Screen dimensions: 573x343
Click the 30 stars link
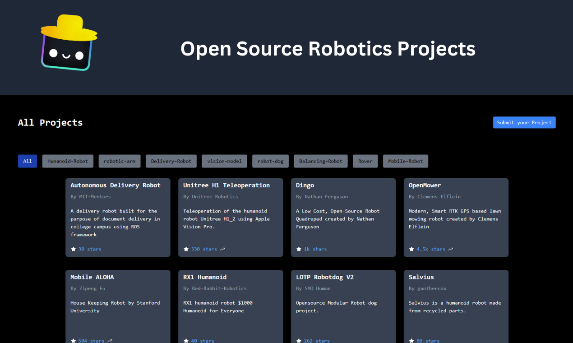click(90, 249)
